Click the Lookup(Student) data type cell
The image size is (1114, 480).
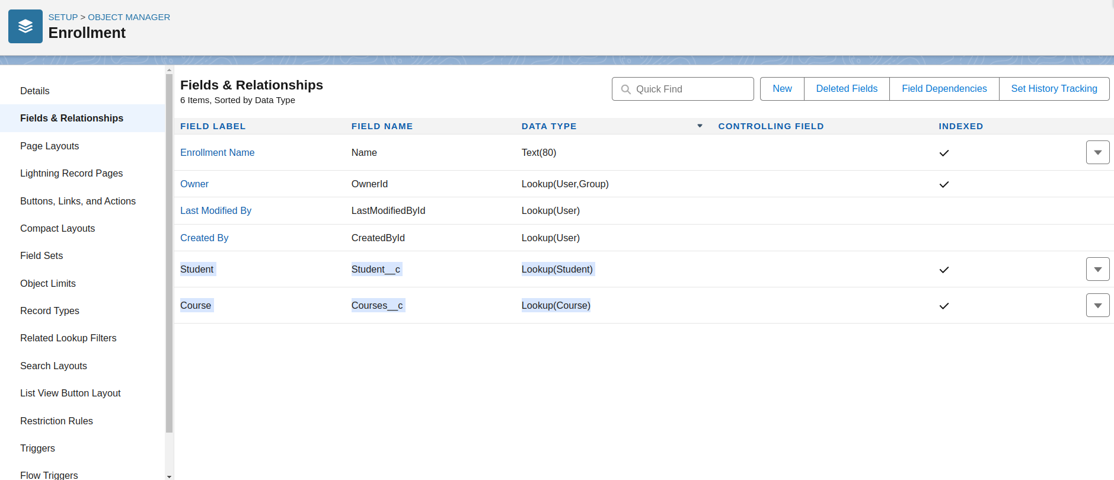[x=557, y=269]
